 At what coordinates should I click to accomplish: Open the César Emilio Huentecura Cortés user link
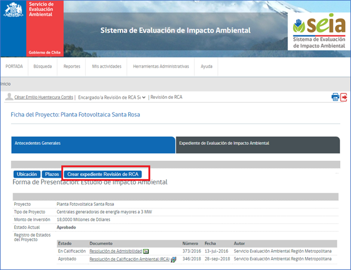coord(43,97)
